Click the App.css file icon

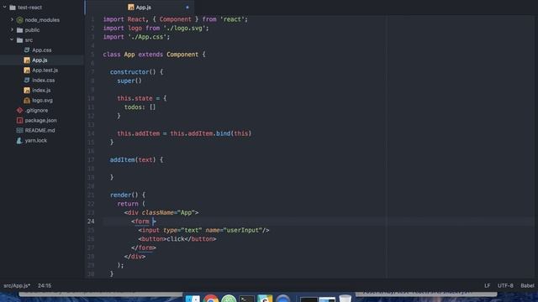tap(27, 50)
